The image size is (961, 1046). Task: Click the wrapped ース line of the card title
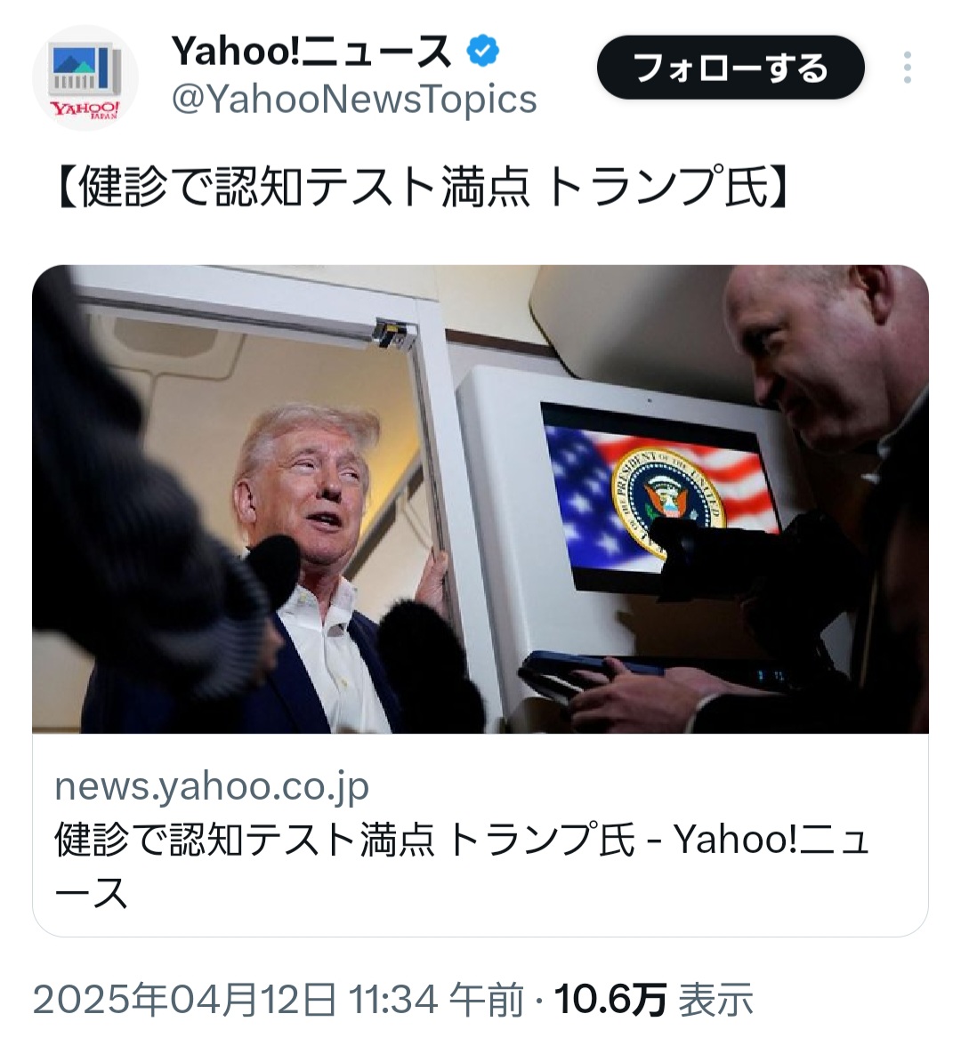point(92,893)
